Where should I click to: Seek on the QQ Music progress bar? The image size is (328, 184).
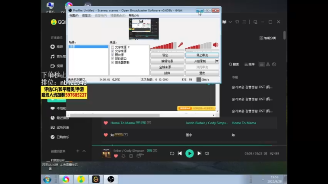click(x=189, y=145)
